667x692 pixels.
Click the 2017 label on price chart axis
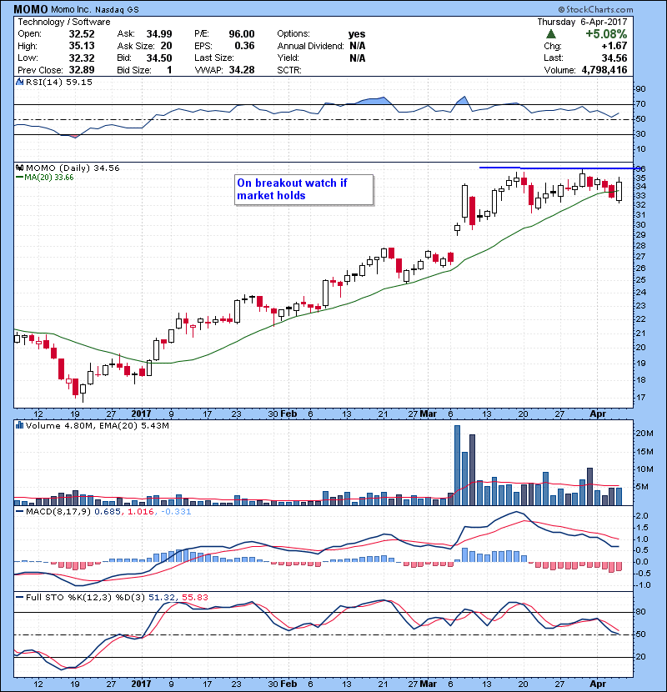coord(141,414)
